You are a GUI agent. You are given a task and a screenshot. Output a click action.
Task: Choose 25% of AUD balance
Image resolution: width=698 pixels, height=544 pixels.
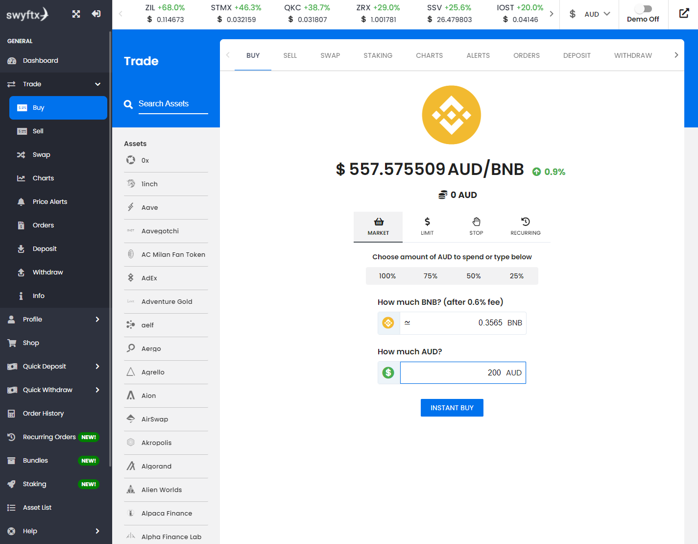tap(517, 276)
